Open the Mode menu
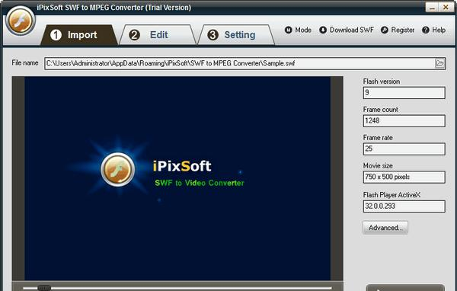 (x=298, y=30)
